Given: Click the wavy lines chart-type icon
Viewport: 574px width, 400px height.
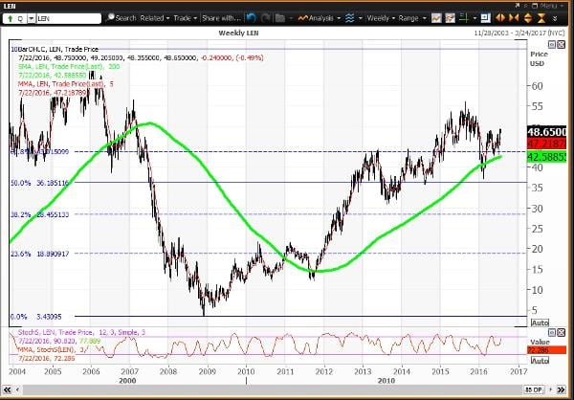Looking at the screenshot, I should point(348,17).
